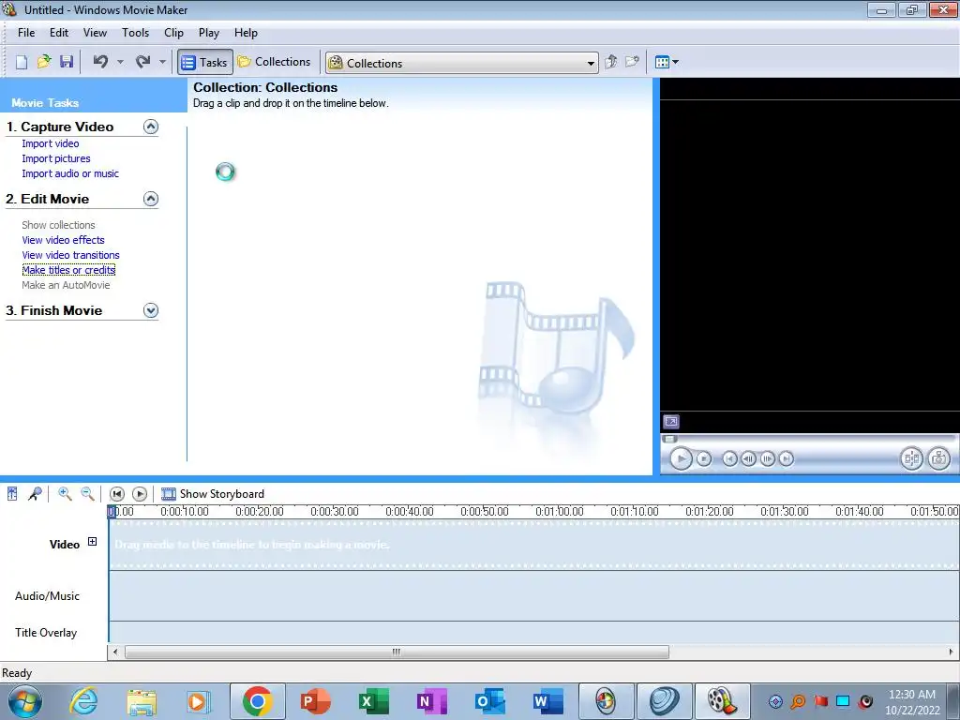
Task: Click the timeline horizontal scrollbar thumb
Action: click(397, 652)
